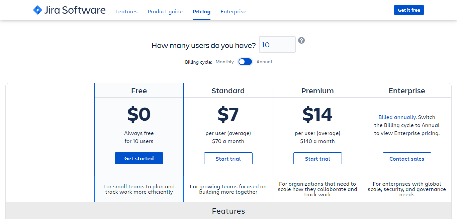The height and width of the screenshot is (219, 457).
Task: Open the Product guide nav item
Action: pos(165,12)
